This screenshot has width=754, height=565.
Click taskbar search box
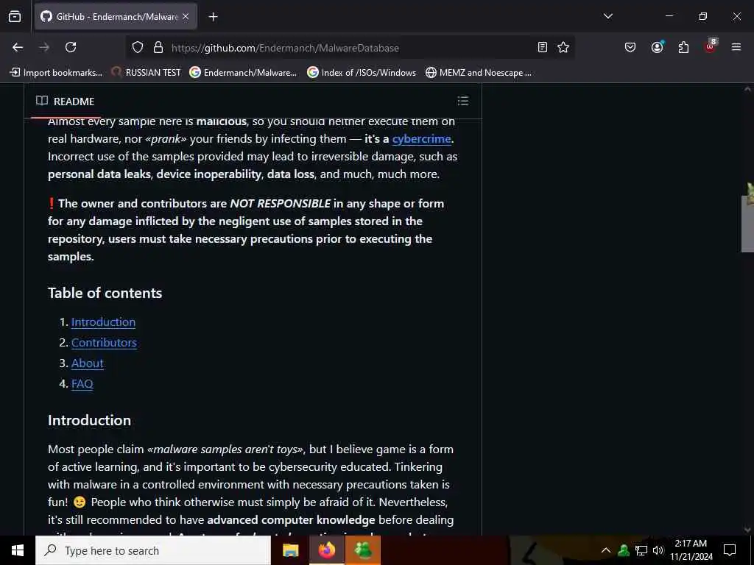click(153, 550)
